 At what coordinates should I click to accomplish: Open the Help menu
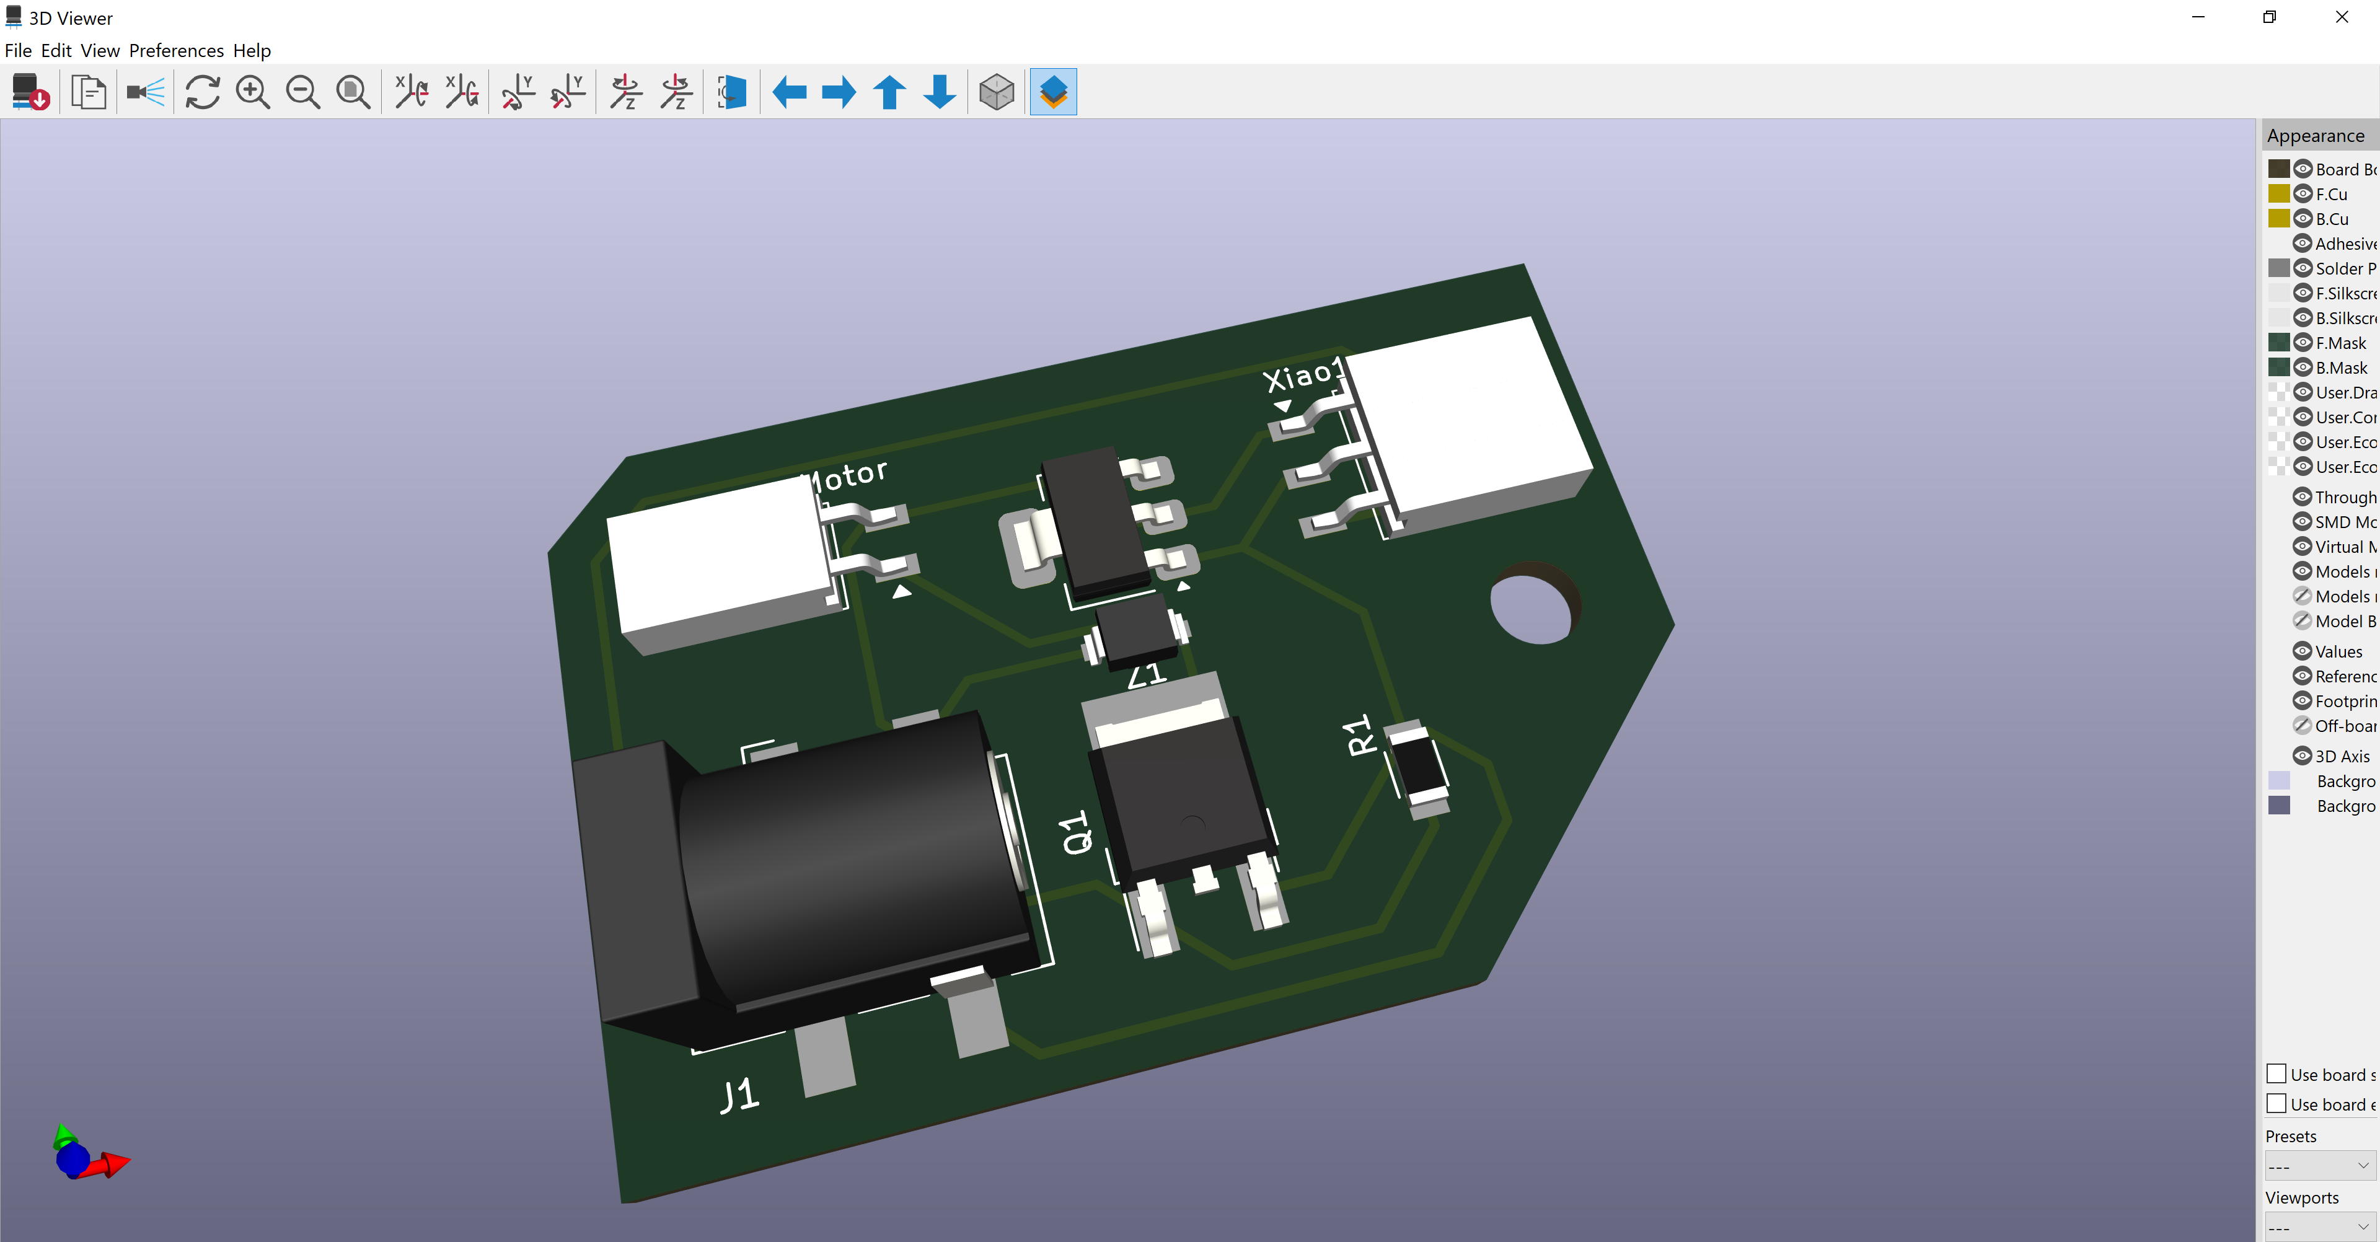[x=251, y=50]
